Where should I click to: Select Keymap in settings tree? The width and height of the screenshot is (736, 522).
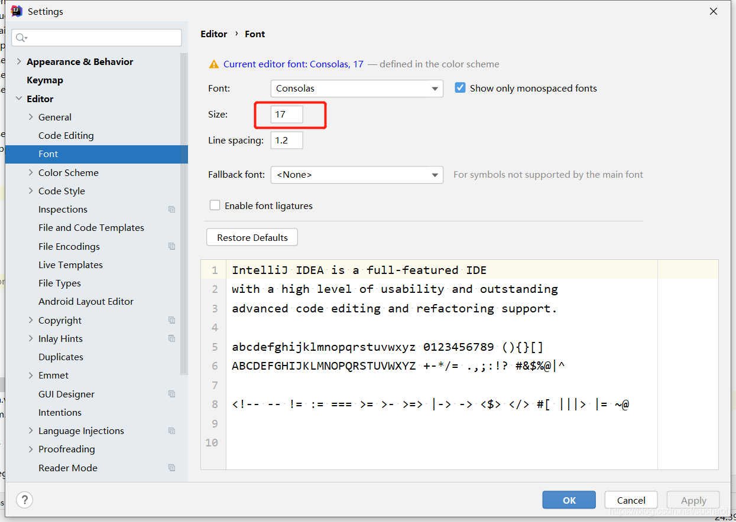click(x=45, y=80)
